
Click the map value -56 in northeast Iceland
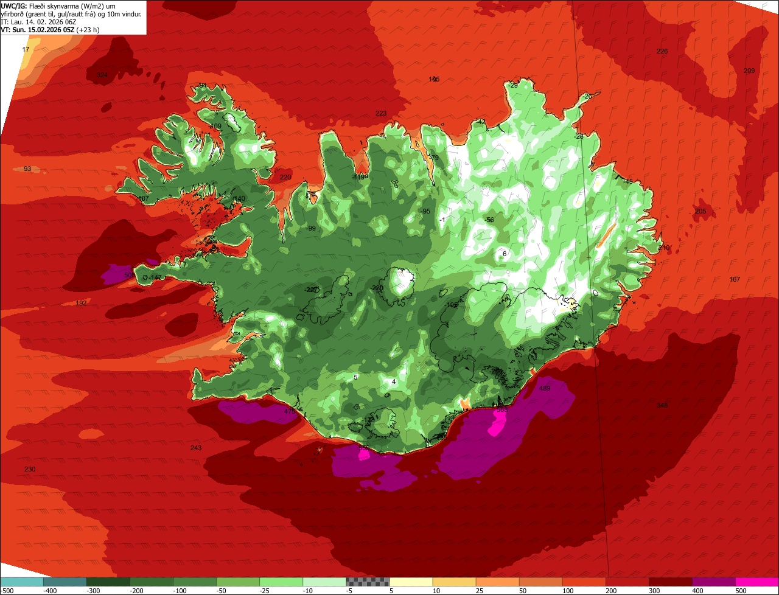(489, 220)
